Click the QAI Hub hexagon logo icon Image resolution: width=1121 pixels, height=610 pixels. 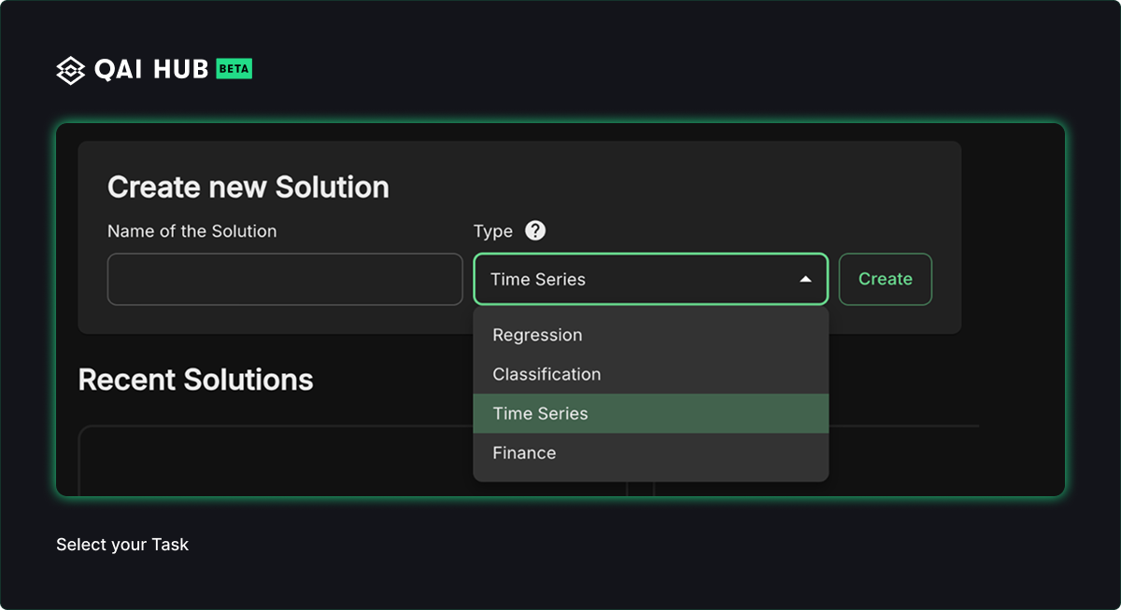pyautogui.click(x=71, y=70)
